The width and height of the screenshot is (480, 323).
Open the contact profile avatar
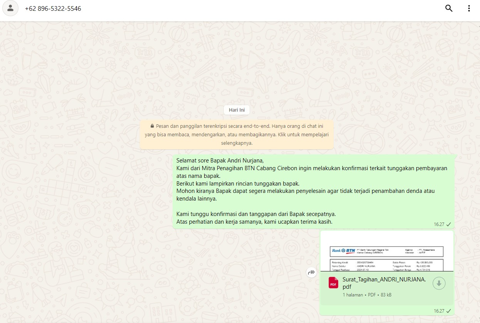pyautogui.click(x=10, y=8)
